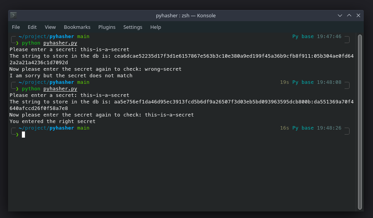Click the 'I am sorry but the secret does not match' line

click(x=71, y=76)
